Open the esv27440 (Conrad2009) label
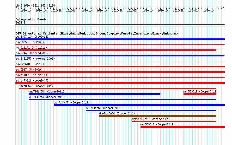232x145 pixels. tap(32, 53)
